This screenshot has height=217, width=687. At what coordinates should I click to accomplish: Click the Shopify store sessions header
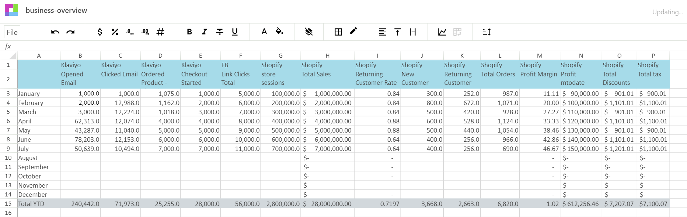pos(281,74)
